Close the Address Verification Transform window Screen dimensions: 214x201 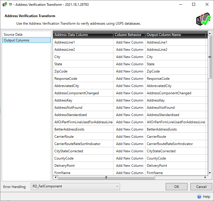tap(207, 4)
